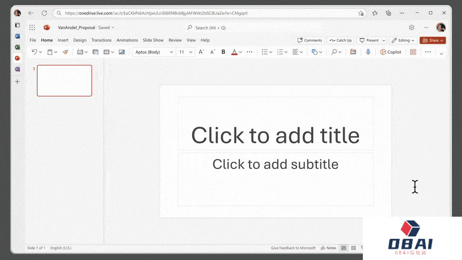
Task: Open the app launcher grid icon
Action: pos(32,28)
